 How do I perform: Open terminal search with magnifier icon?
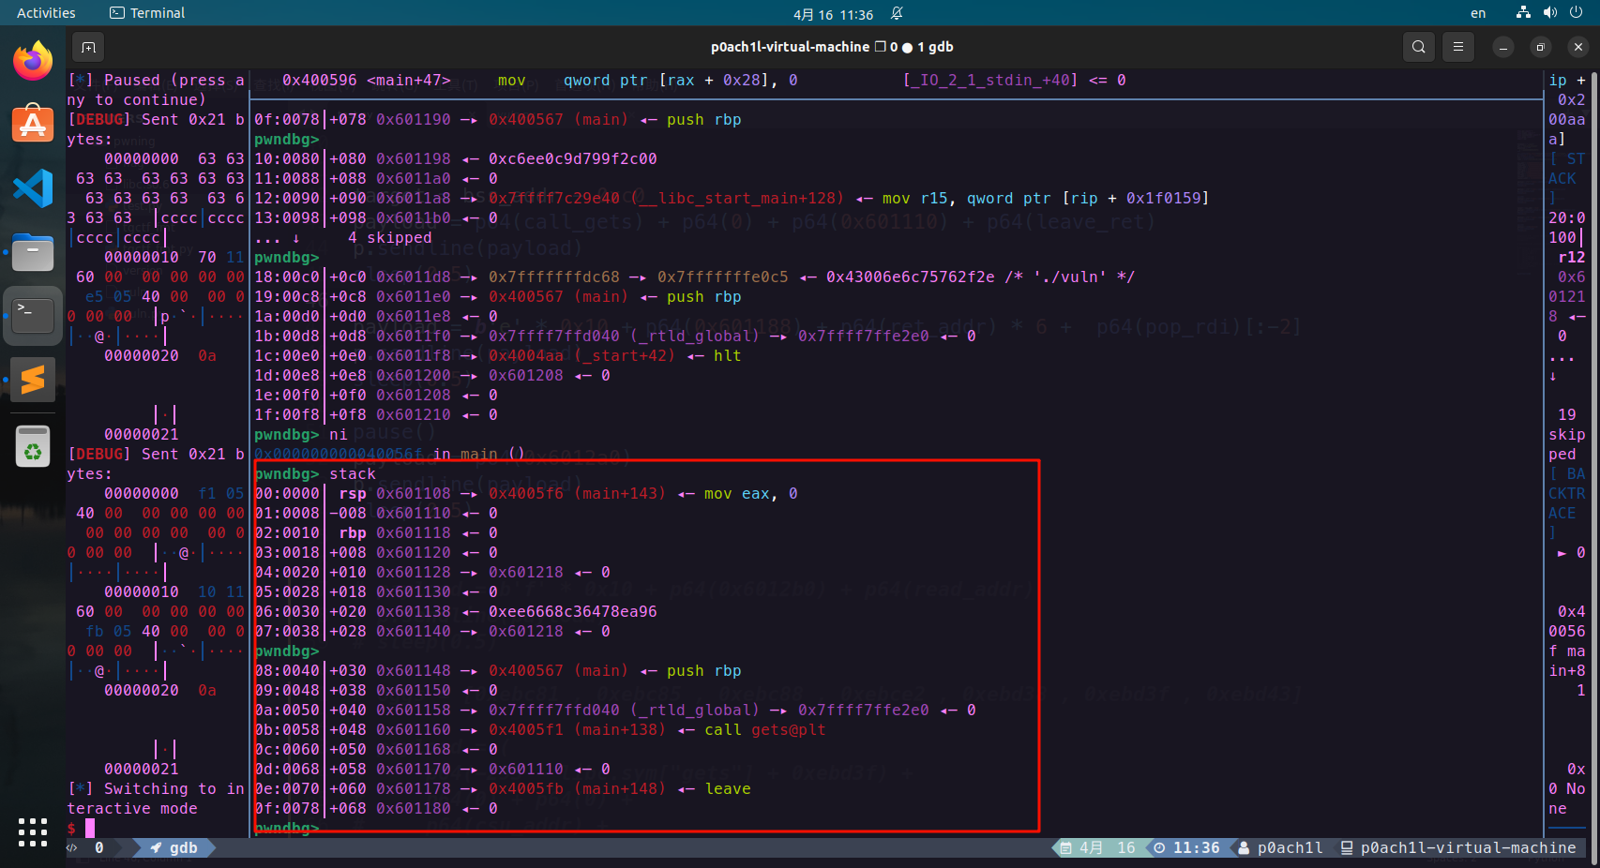(x=1419, y=47)
